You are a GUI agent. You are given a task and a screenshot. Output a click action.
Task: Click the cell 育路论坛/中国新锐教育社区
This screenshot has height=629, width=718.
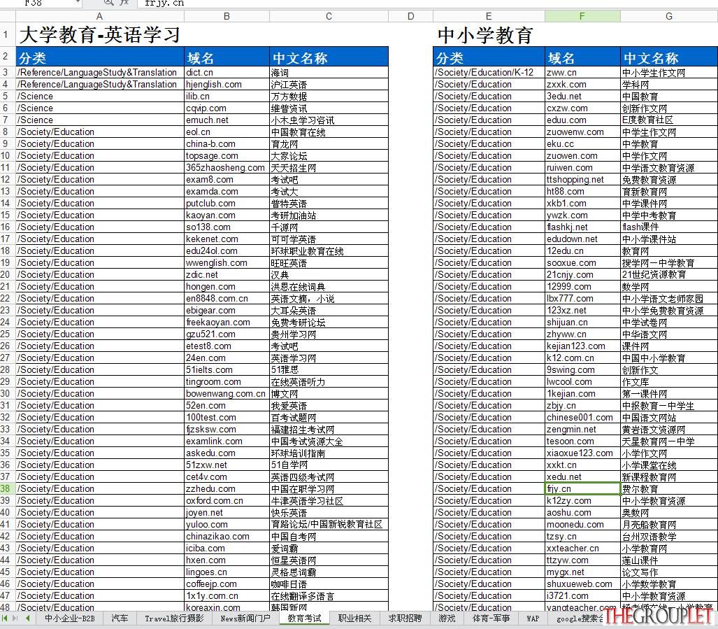coord(329,524)
